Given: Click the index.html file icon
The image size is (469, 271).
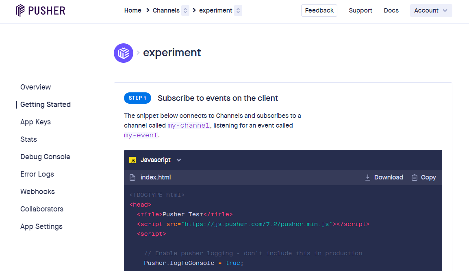Looking at the screenshot, I should pyautogui.click(x=132, y=177).
